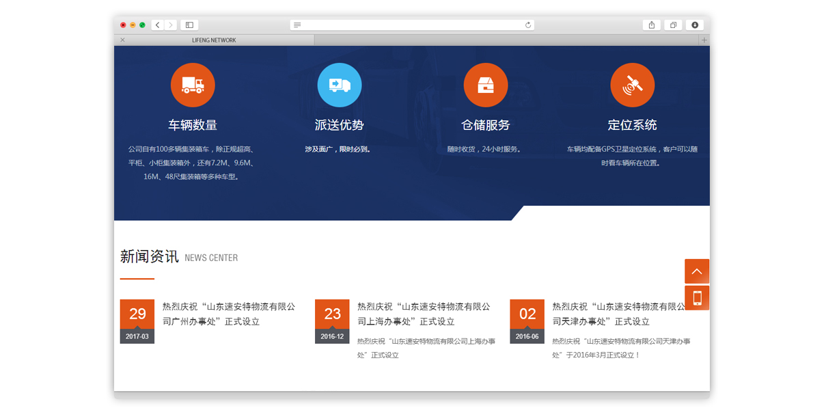Click the 公司自有100多辆集装箱车 description
Screen dimensions: 813x419
(x=191, y=163)
